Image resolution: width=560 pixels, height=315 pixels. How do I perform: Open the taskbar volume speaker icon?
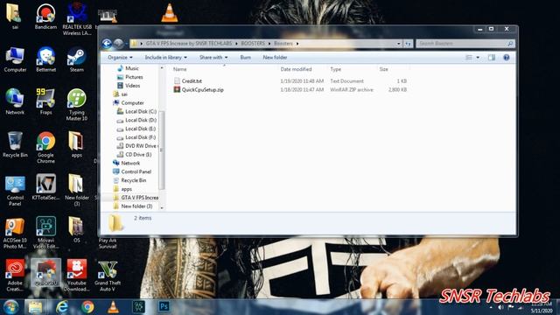tap(500, 307)
